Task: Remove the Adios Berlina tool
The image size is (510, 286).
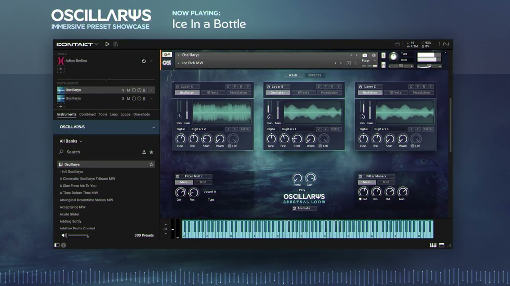Action: click(x=151, y=61)
